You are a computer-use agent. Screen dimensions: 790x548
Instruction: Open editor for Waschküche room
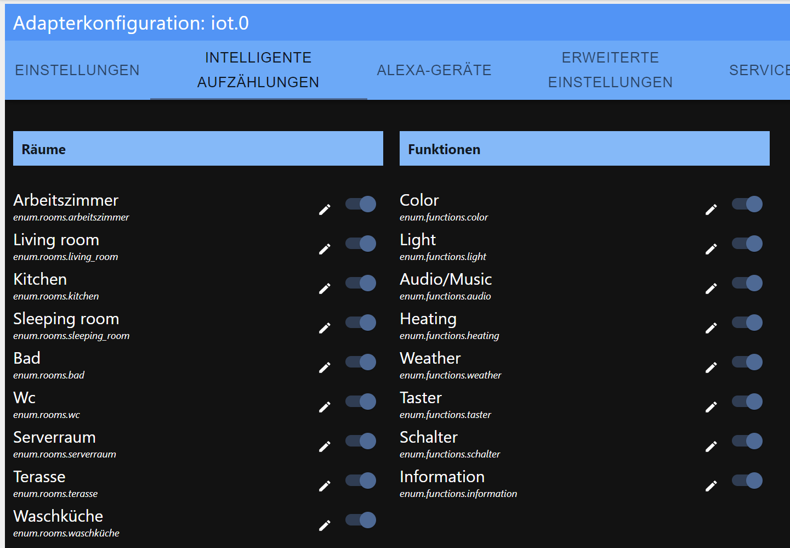[x=325, y=526]
